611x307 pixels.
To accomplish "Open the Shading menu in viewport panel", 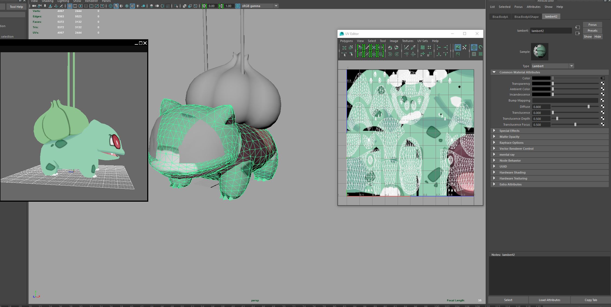I will [x=47, y=1].
